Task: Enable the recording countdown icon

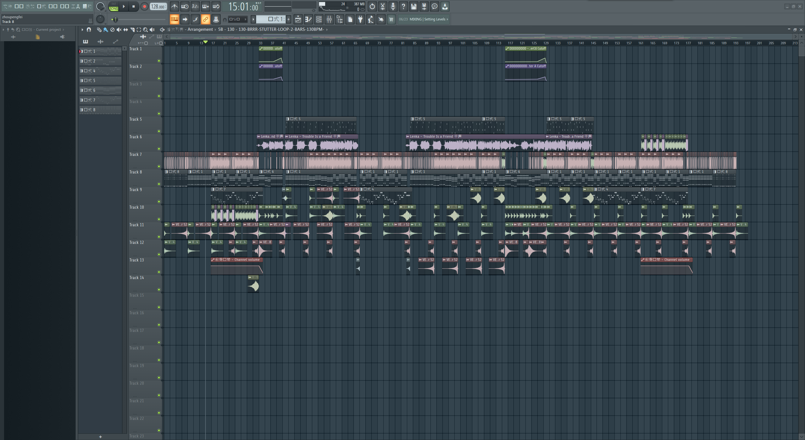Action: (195, 6)
